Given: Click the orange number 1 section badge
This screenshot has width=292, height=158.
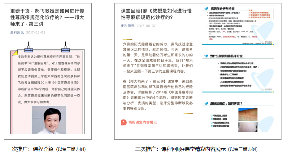Looking at the screenshot, I should tap(123, 122).
